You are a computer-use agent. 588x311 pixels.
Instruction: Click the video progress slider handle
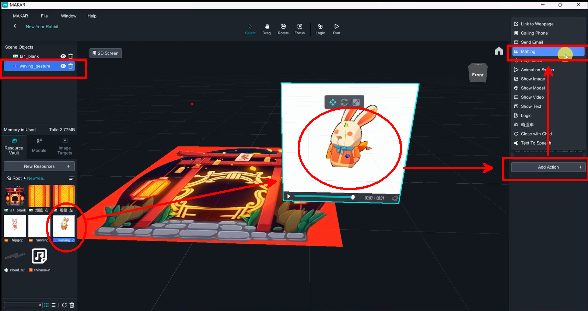click(353, 197)
